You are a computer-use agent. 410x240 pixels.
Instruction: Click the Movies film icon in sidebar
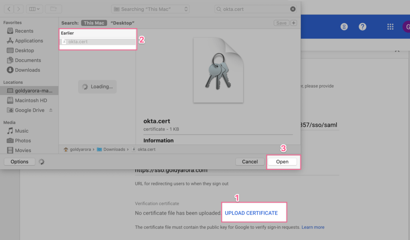click(10, 151)
